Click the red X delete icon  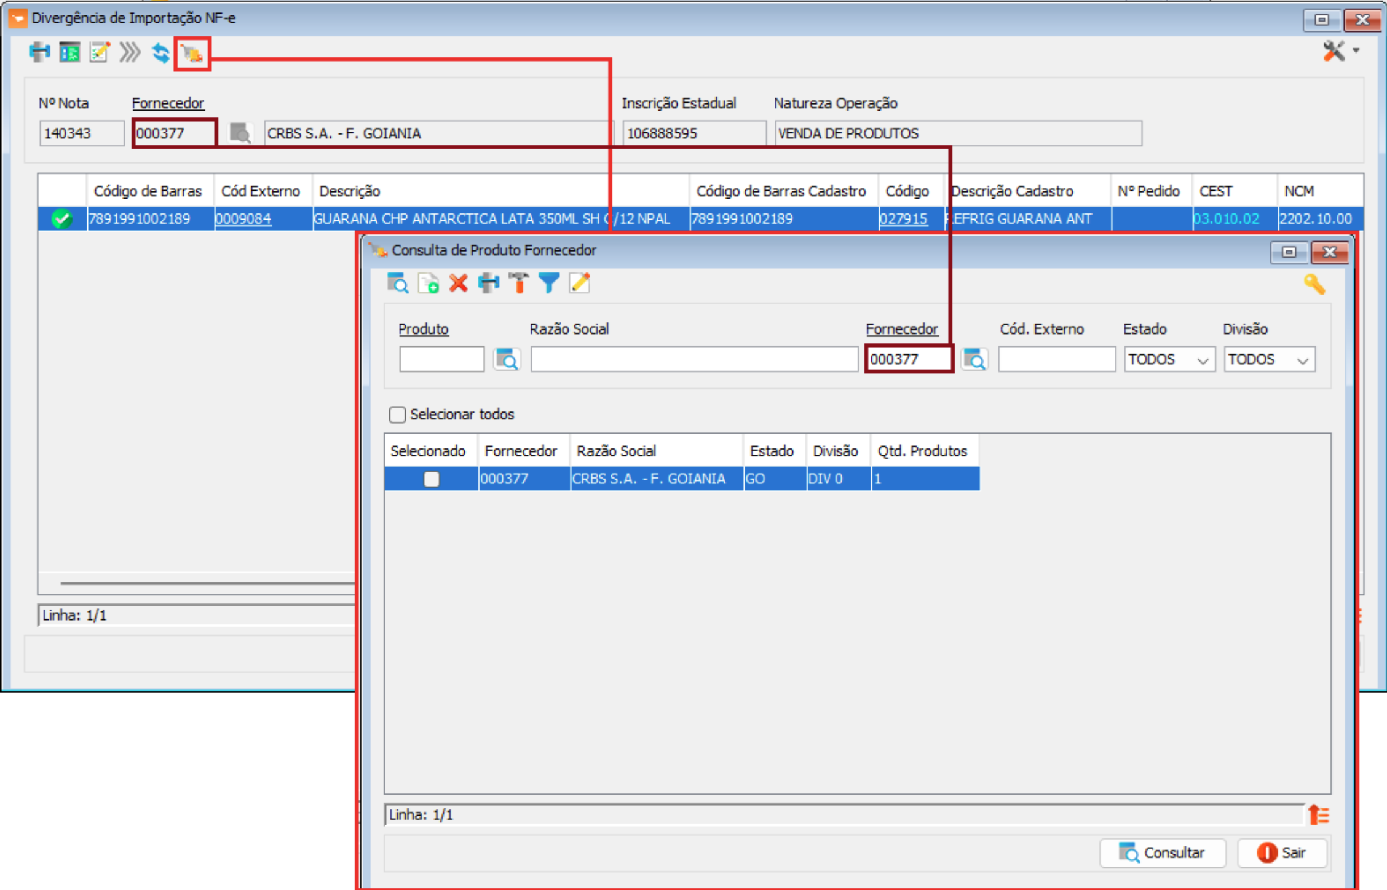pos(458,284)
